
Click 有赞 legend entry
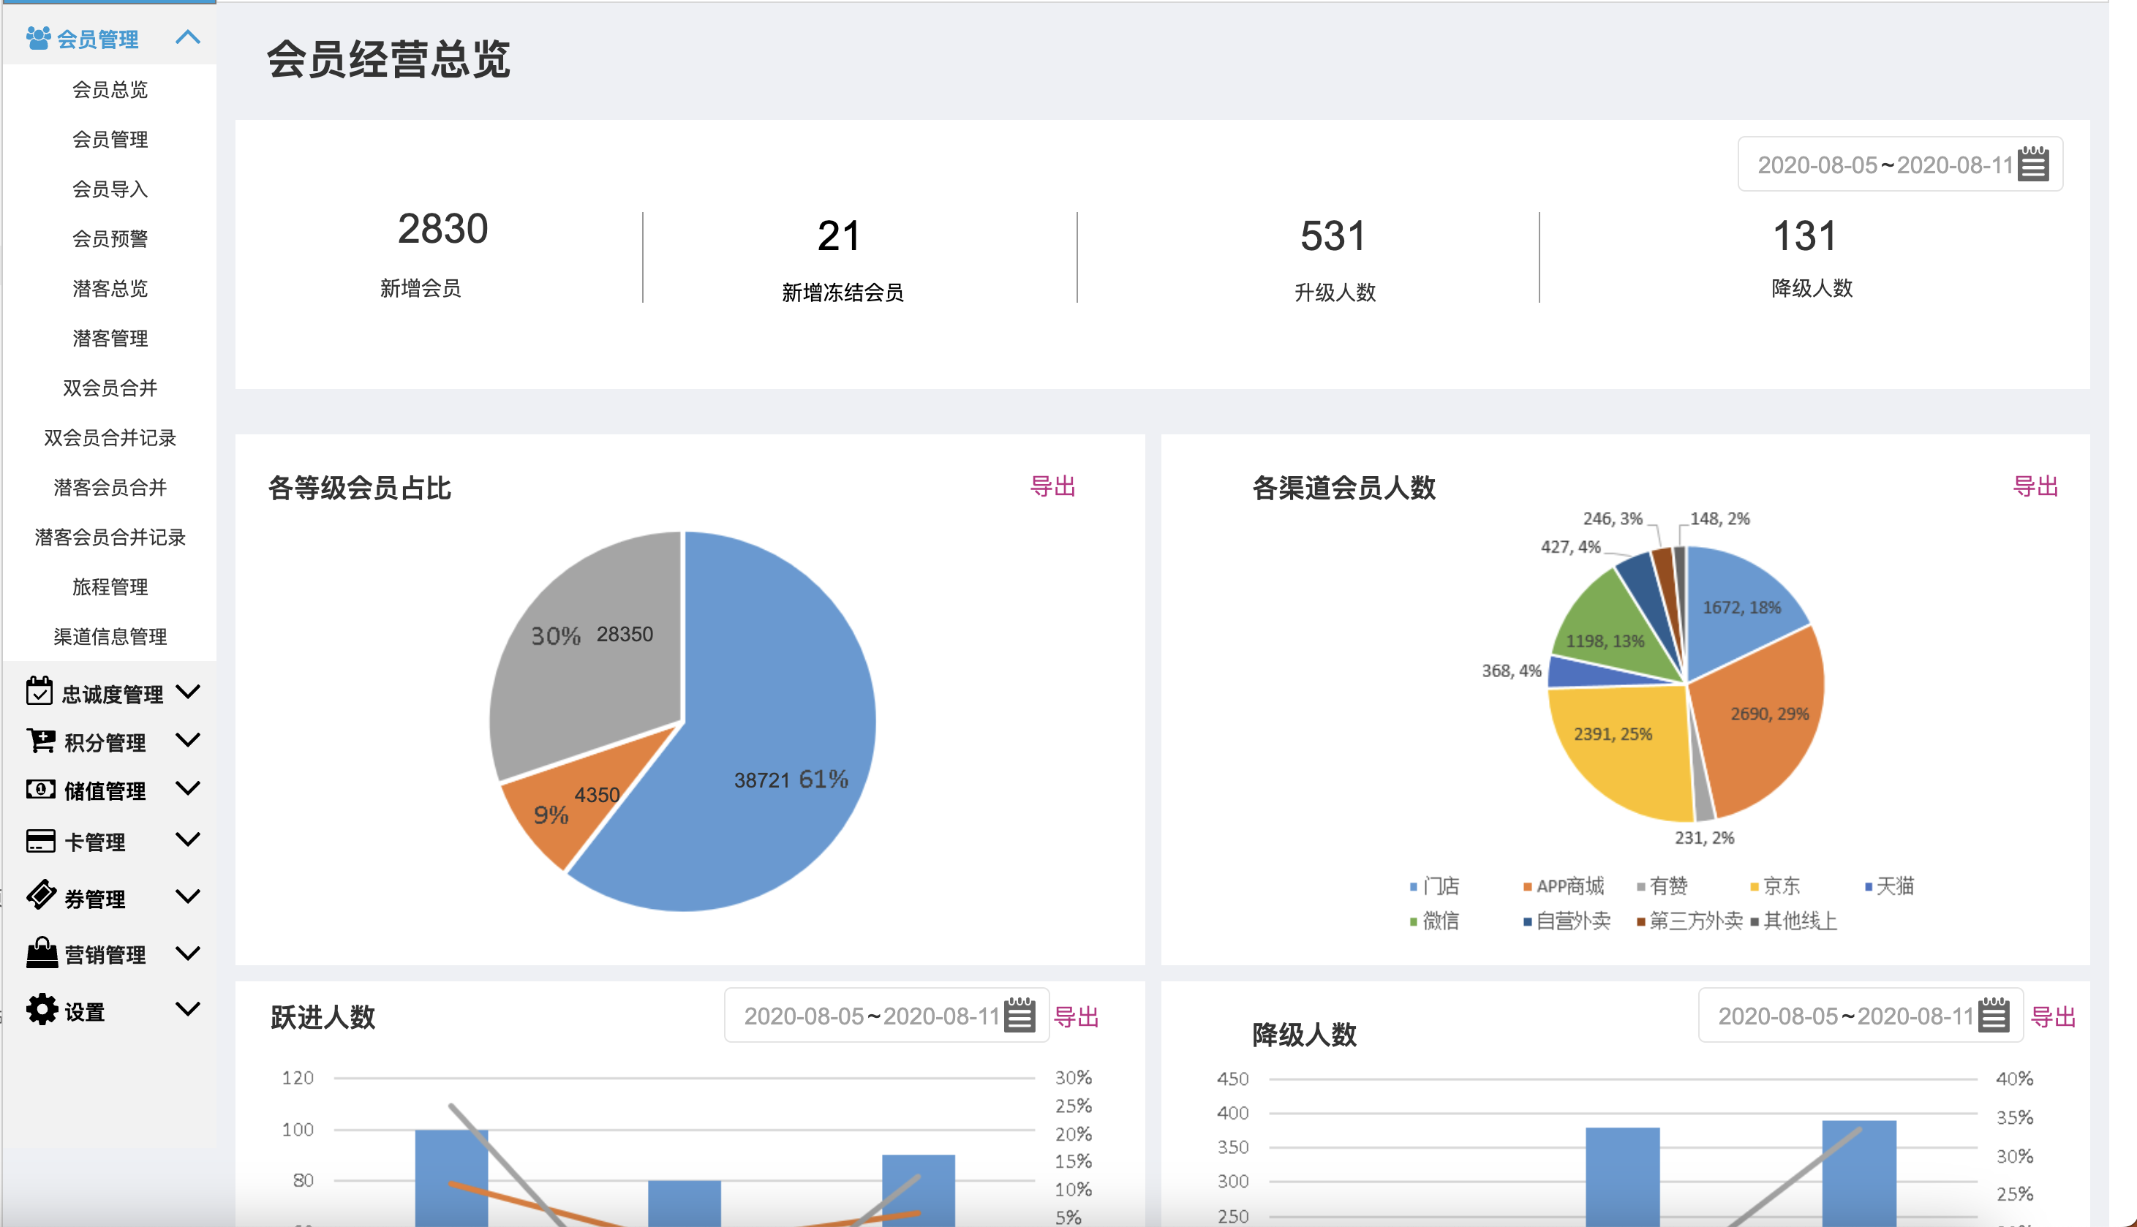click(1662, 886)
